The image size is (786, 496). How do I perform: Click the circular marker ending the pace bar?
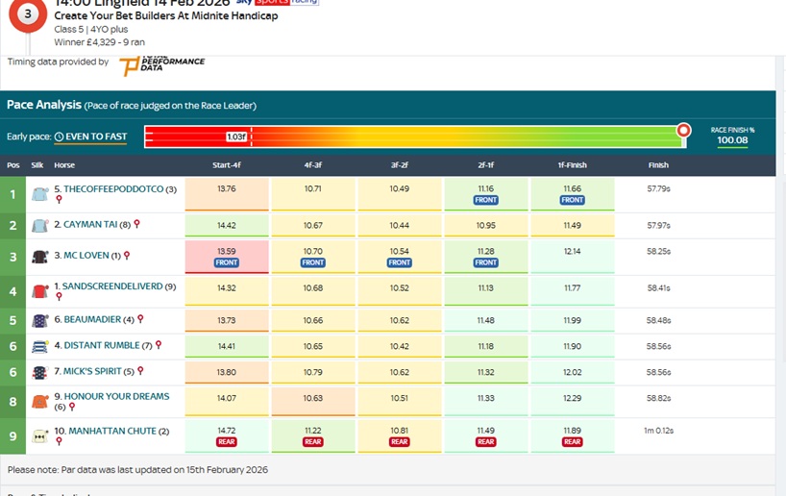click(x=683, y=130)
